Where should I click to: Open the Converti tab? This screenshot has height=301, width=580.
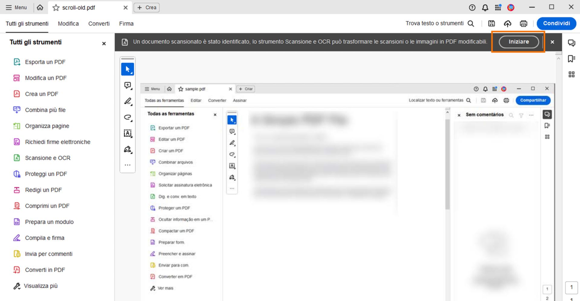tap(99, 24)
